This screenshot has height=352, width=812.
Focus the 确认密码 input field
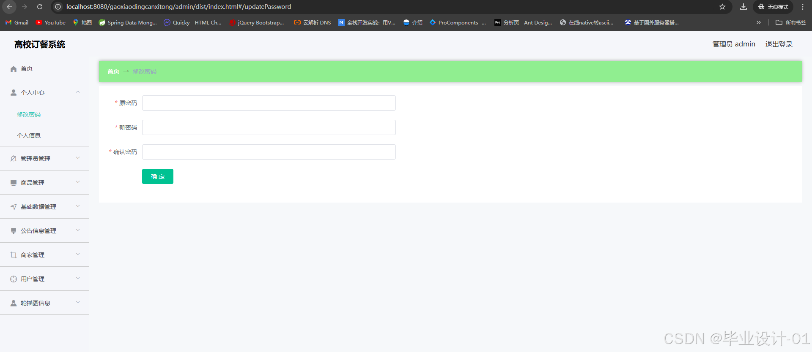pyautogui.click(x=269, y=152)
